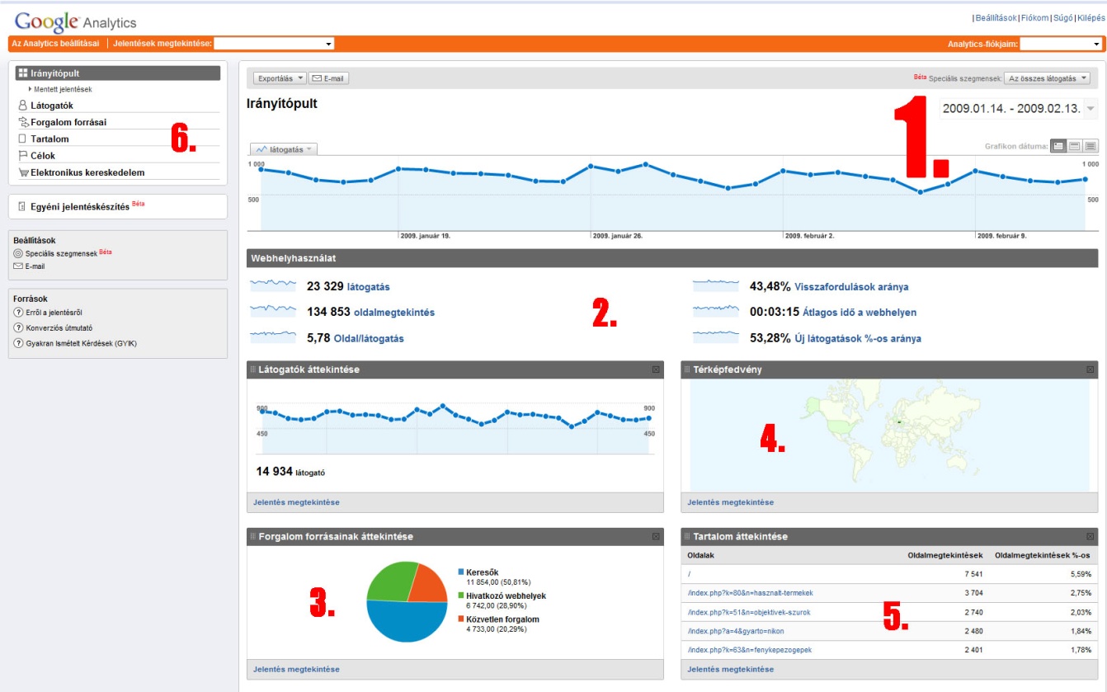Click the Elektronikus kereskedelem shopping cart icon
Viewport: 1107px width, 692px height.
pyautogui.click(x=23, y=172)
